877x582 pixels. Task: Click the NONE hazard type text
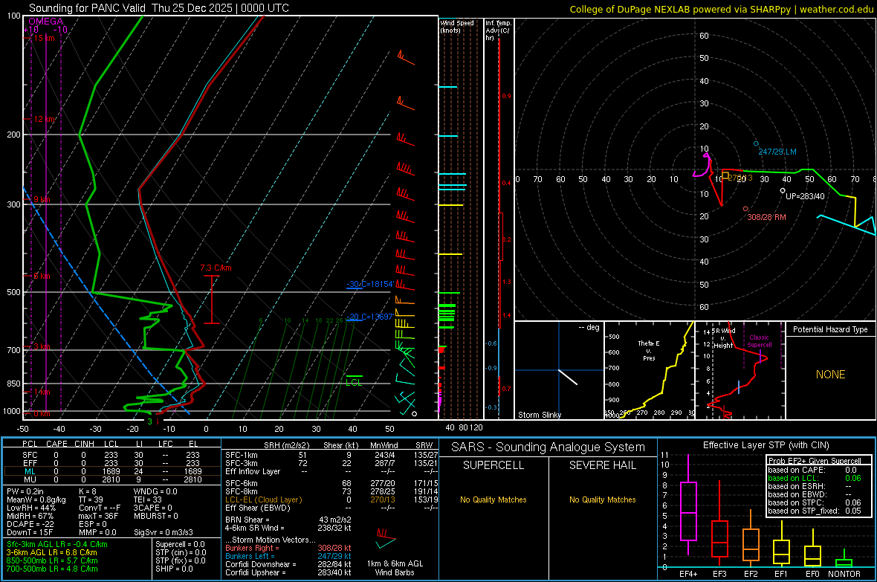(830, 375)
